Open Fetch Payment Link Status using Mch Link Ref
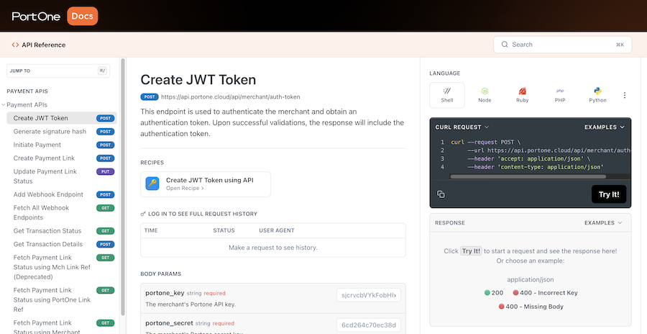The width and height of the screenshot is (647, 334). tap(62, 267)
